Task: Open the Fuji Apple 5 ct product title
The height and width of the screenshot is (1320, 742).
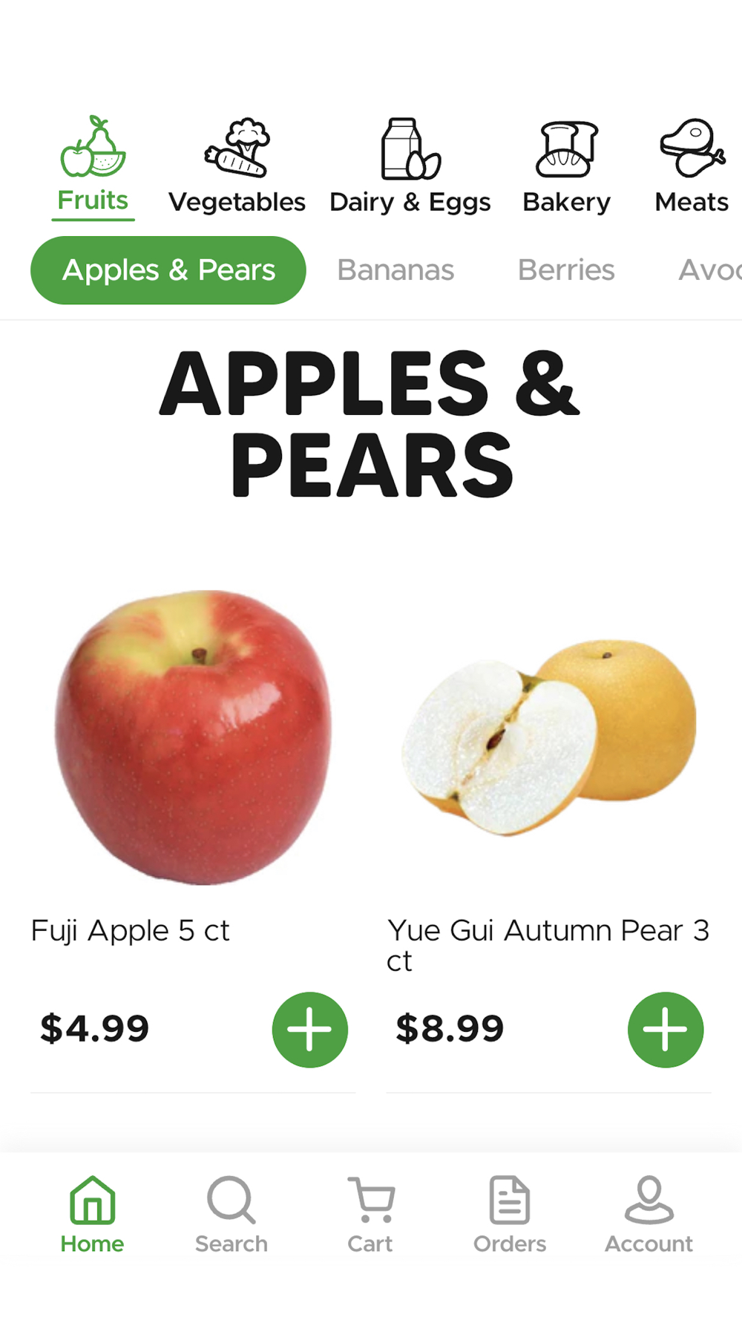Action: click(x=131, y=931)
